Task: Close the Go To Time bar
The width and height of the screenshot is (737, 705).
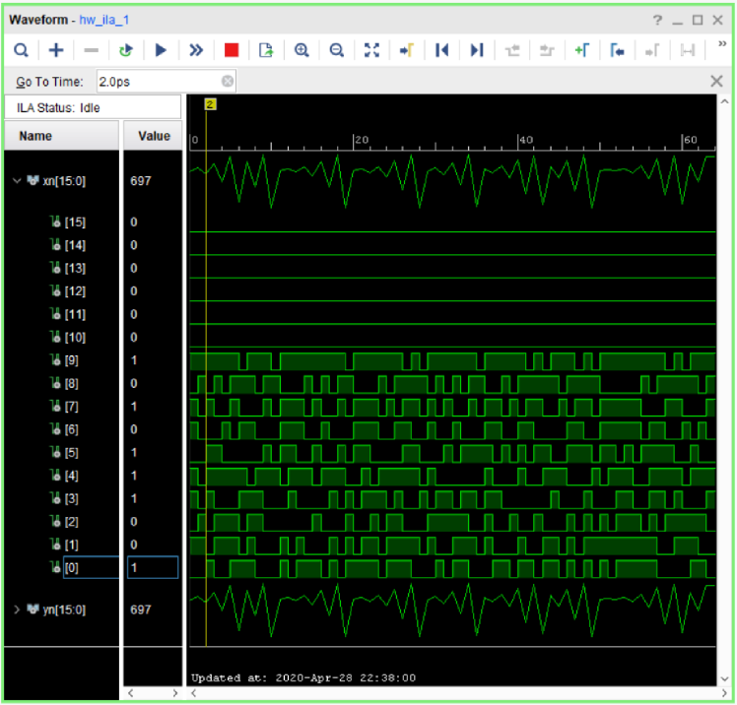Action: click(x=716, y=82)
